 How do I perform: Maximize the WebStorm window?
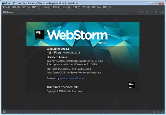(x=155, y=3)
